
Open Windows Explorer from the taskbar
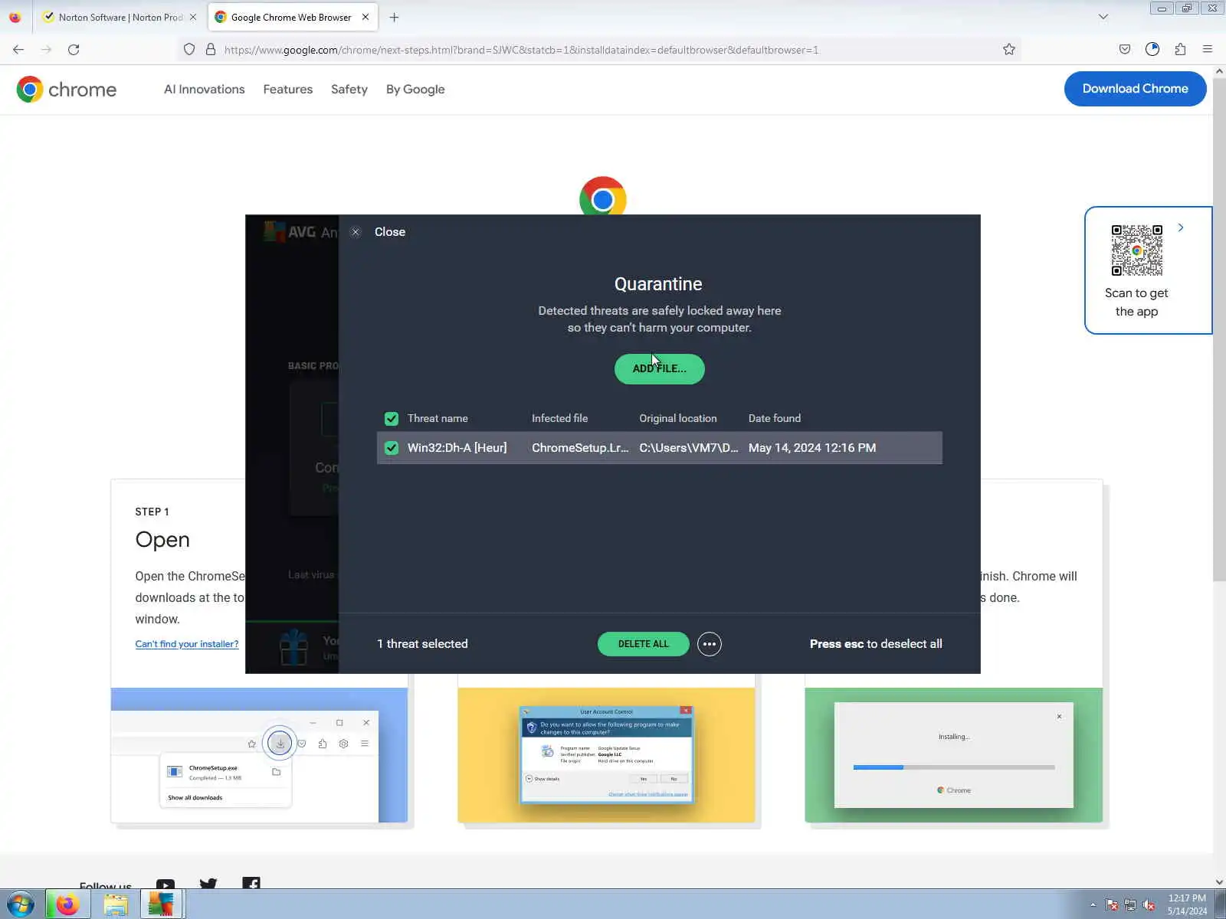click(x=116, y=904)
